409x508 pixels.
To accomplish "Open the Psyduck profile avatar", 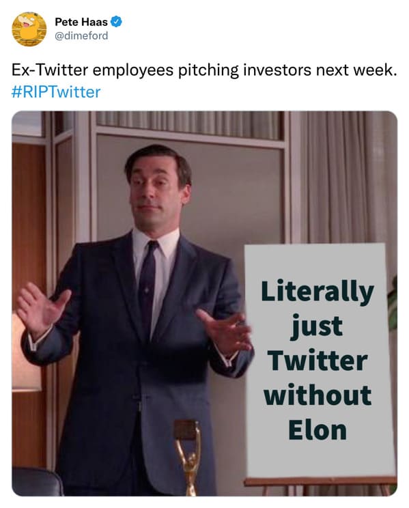I will (x=29, y=29).
